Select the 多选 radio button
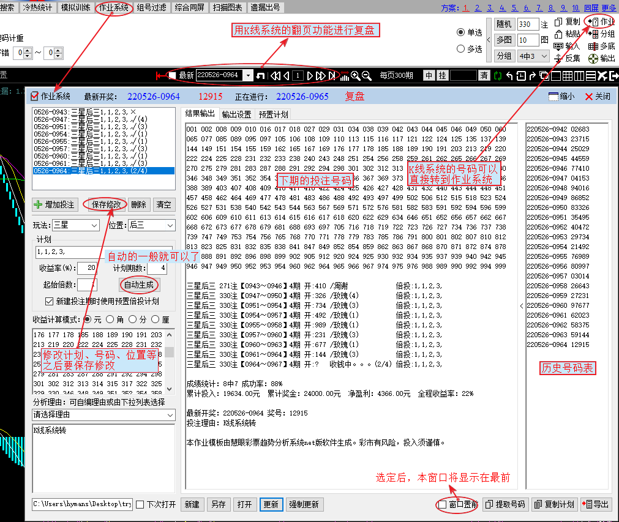Image resolution: width=619 pixels, height=522 pixels. click(461, 49)
